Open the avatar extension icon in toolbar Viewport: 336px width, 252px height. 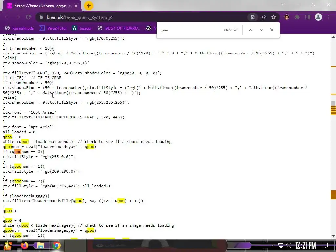point(287,17)
